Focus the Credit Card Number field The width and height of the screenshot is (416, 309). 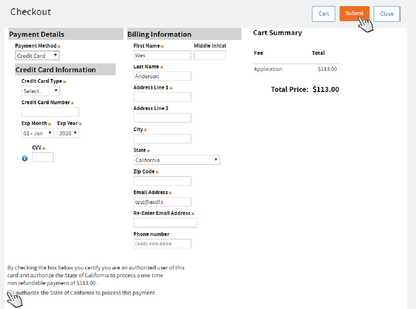50,112
